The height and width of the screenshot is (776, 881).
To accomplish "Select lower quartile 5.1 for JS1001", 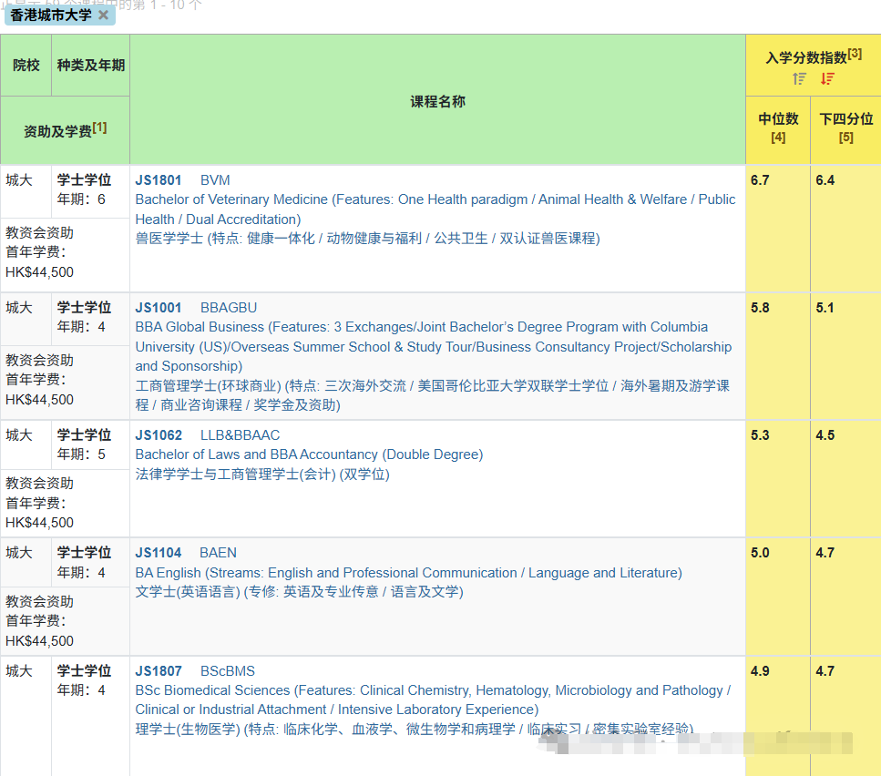I will (x=825, y=308).
